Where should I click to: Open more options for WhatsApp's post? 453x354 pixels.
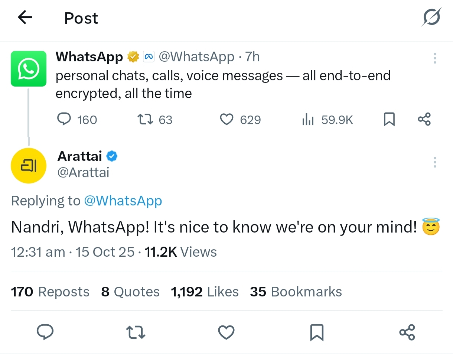[435, 58]
